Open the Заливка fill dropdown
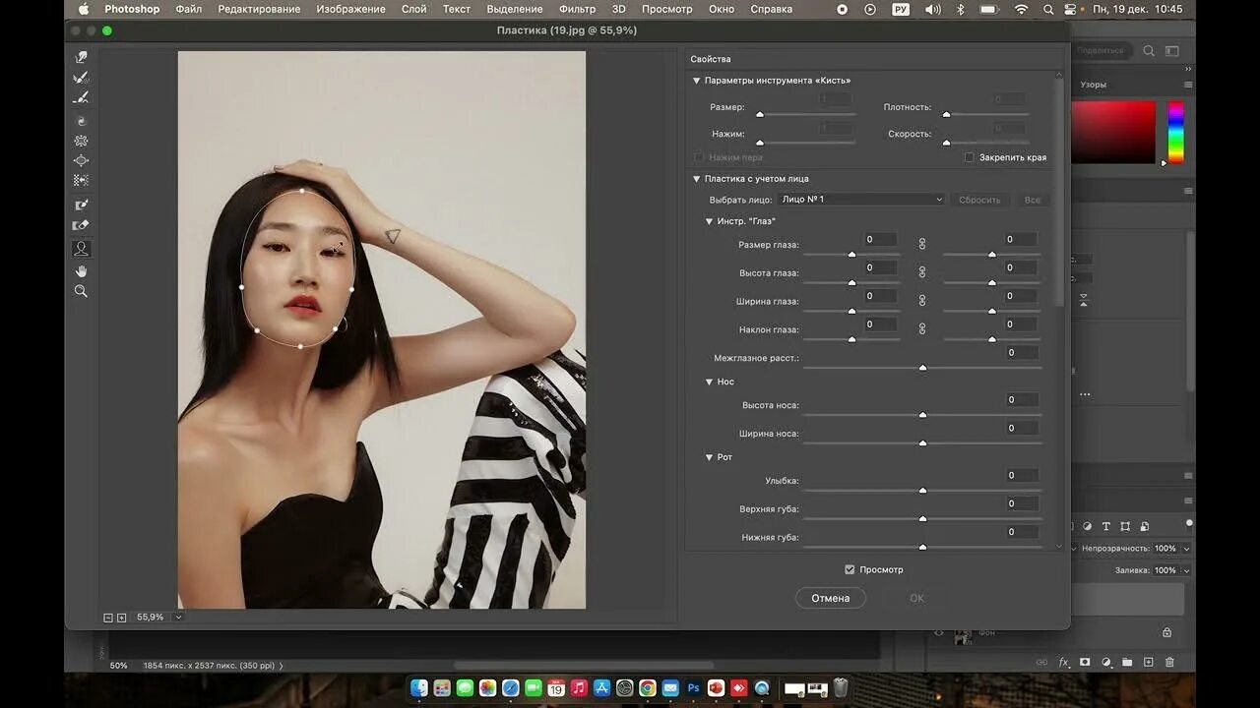The image size is (1260, 708). point(1187,570)
